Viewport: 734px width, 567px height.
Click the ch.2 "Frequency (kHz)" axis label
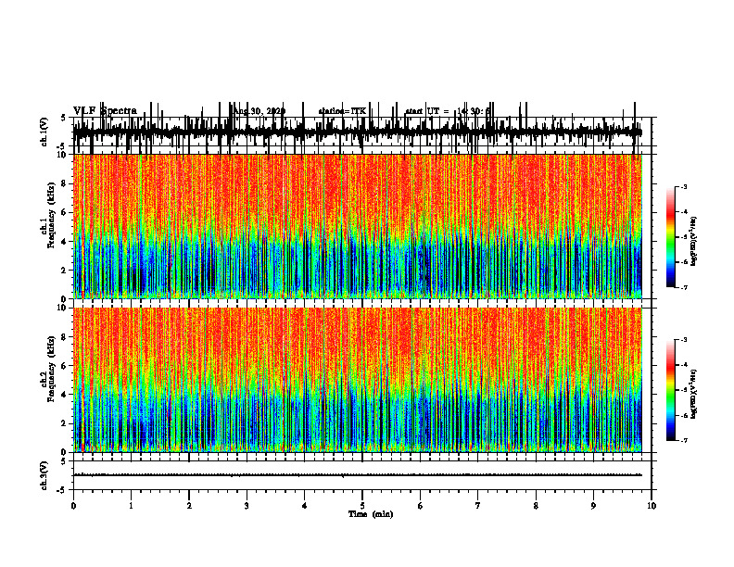(51, 369)
